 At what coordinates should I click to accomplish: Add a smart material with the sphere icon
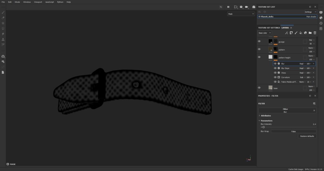pyautogui.click(x=305, y=33)
